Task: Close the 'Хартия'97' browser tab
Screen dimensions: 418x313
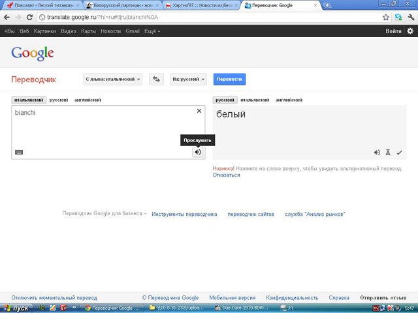Action: click(236, 5)
